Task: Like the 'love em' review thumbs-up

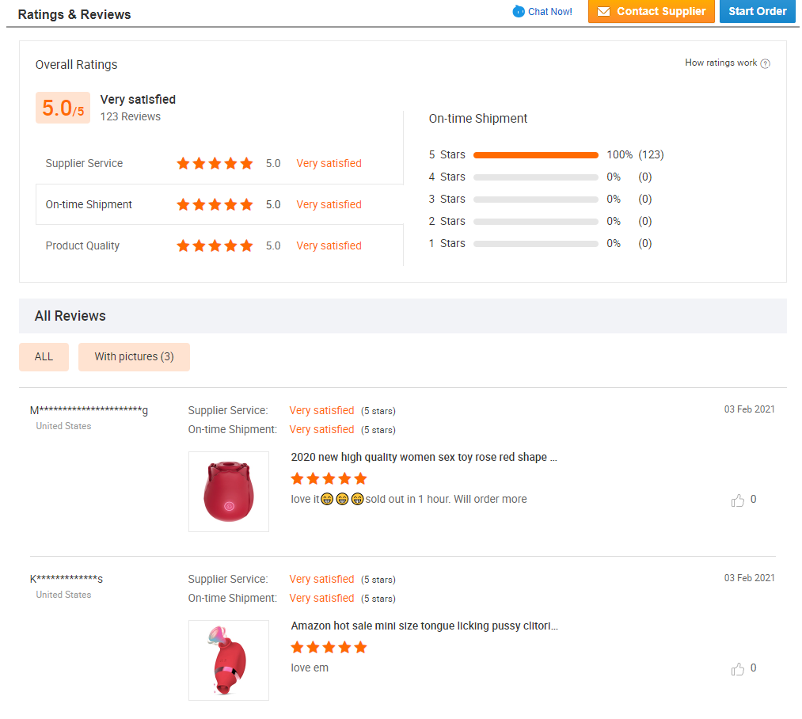Action: (738, 668)
